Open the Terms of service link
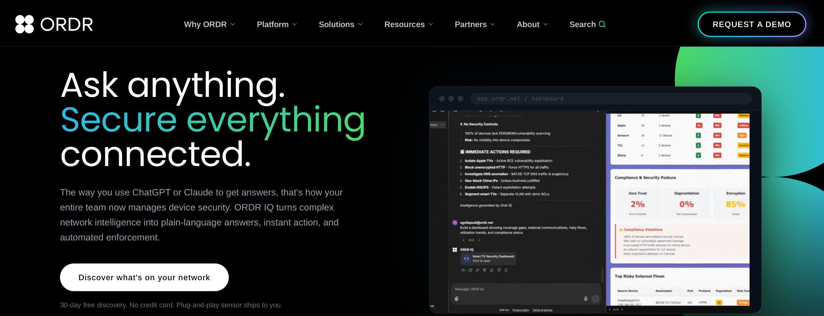Screen dimensions: 824x316 click(x=542, y=310)
